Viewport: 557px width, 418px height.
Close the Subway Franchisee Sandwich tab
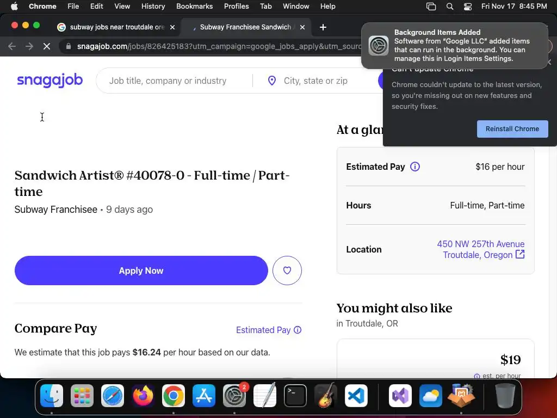302,27
